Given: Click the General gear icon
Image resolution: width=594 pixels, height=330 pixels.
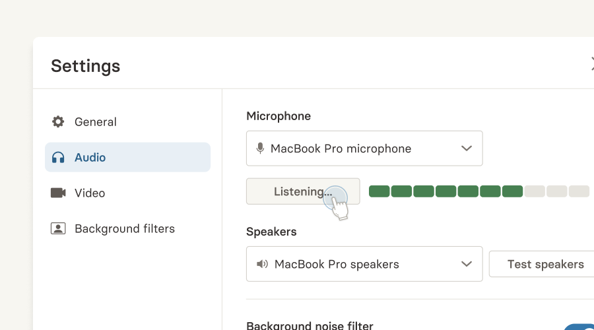Looking at the screenshot, I should coord(58,121).
